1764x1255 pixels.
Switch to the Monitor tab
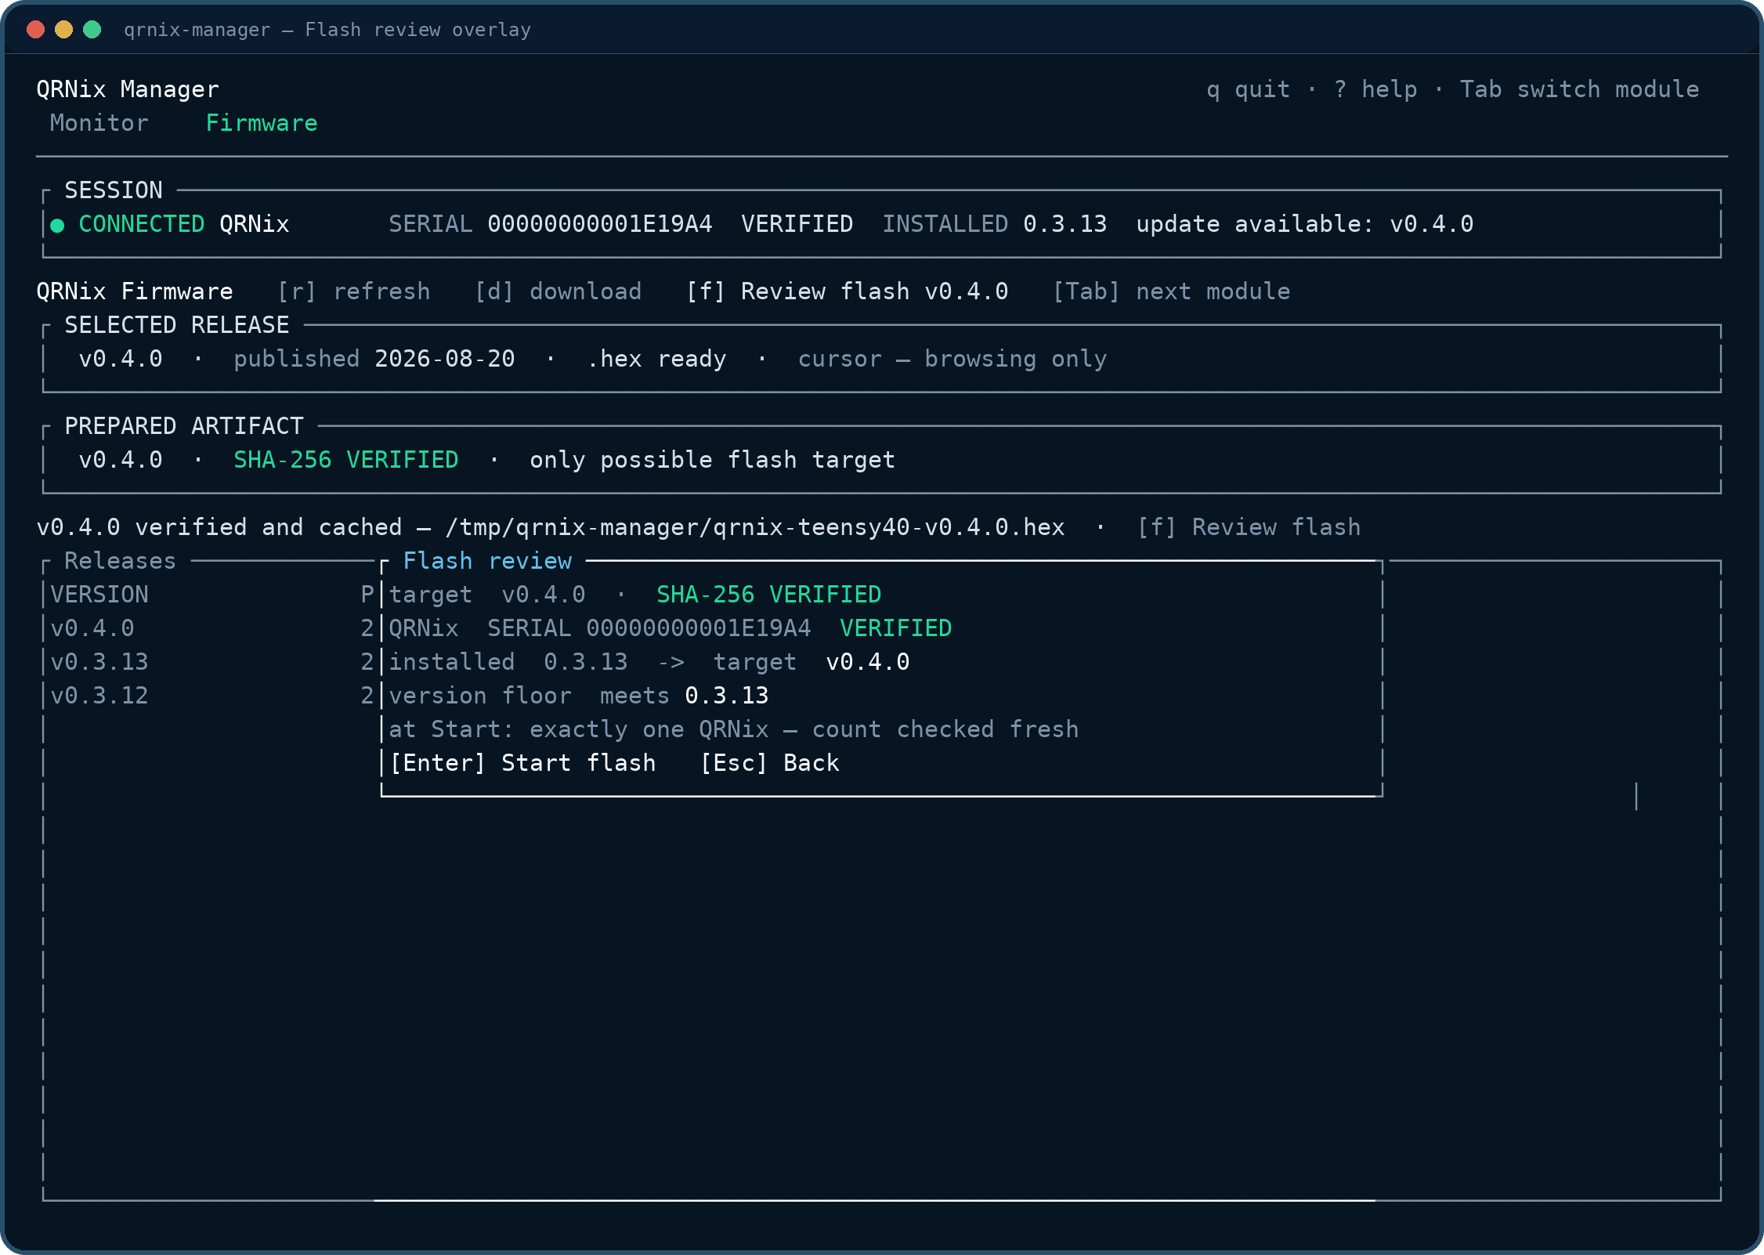99,123
